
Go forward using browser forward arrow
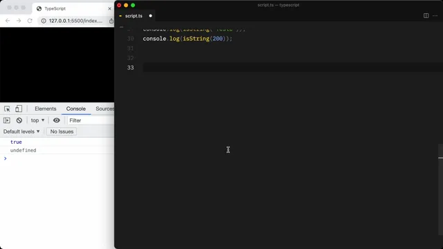click(x=19, y=21)
